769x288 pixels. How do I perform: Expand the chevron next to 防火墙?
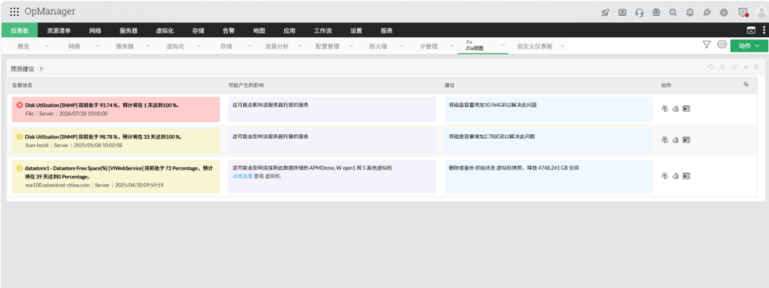tap(402, 46)
